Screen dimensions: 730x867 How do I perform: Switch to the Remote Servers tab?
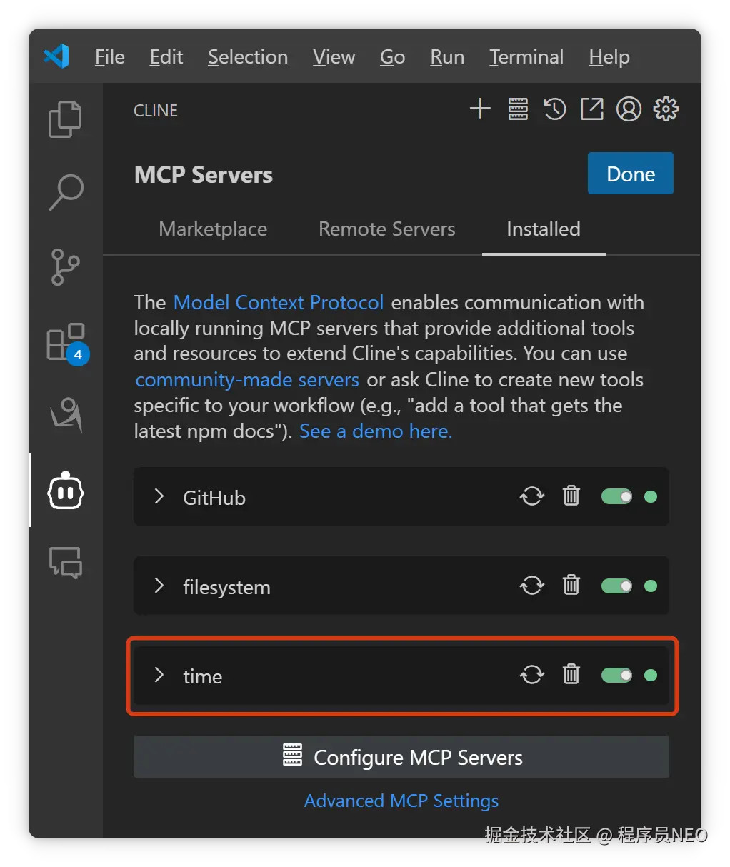(x=387, y=229)
